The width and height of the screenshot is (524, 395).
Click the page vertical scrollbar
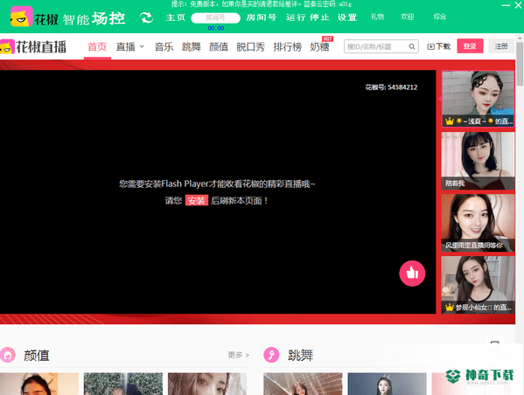[x=520, y=64]
